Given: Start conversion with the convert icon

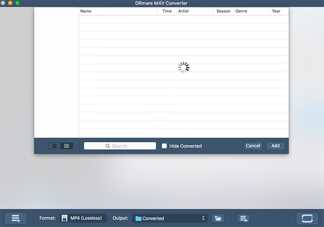Looking at the screenshot, I should click(307, 218).
